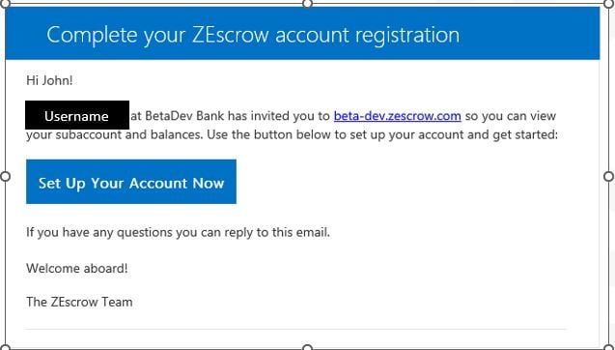The height and width of the screenshot is (350, 615).
Task: Select the black Username redaction box
Action: 77,115
